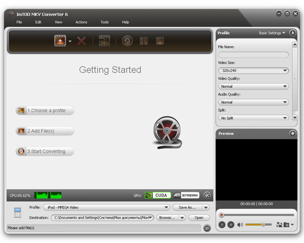The width and height of the screenshot is (304, 243).
Task: Adjust the preview volume slider
Action: coord(258,225)
